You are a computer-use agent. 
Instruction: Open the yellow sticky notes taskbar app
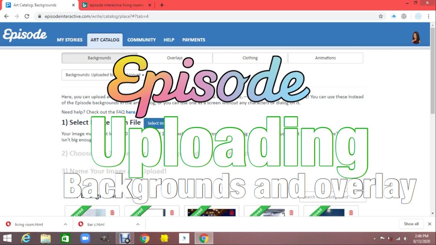165,238
